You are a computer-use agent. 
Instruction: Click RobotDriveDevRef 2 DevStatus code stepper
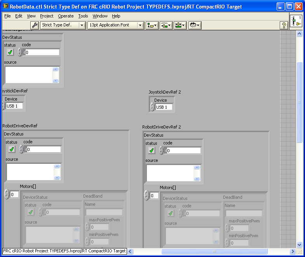point(161,150)
